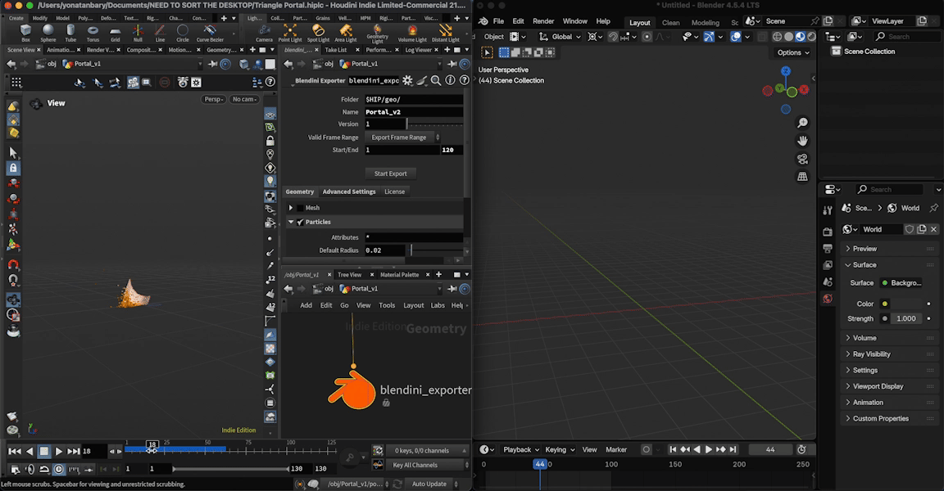The height and width of the screenshot is (491, 944).
Task: Toggle the Particles checkbox
Action: (x=301, y=222)
